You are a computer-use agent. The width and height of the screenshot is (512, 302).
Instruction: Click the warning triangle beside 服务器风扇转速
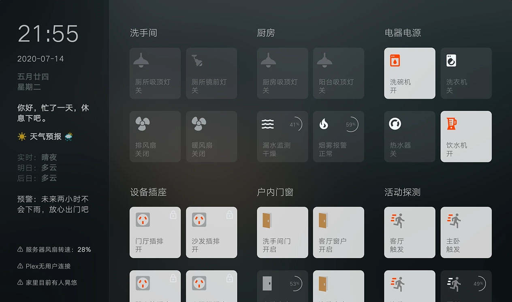click(20, 250)
